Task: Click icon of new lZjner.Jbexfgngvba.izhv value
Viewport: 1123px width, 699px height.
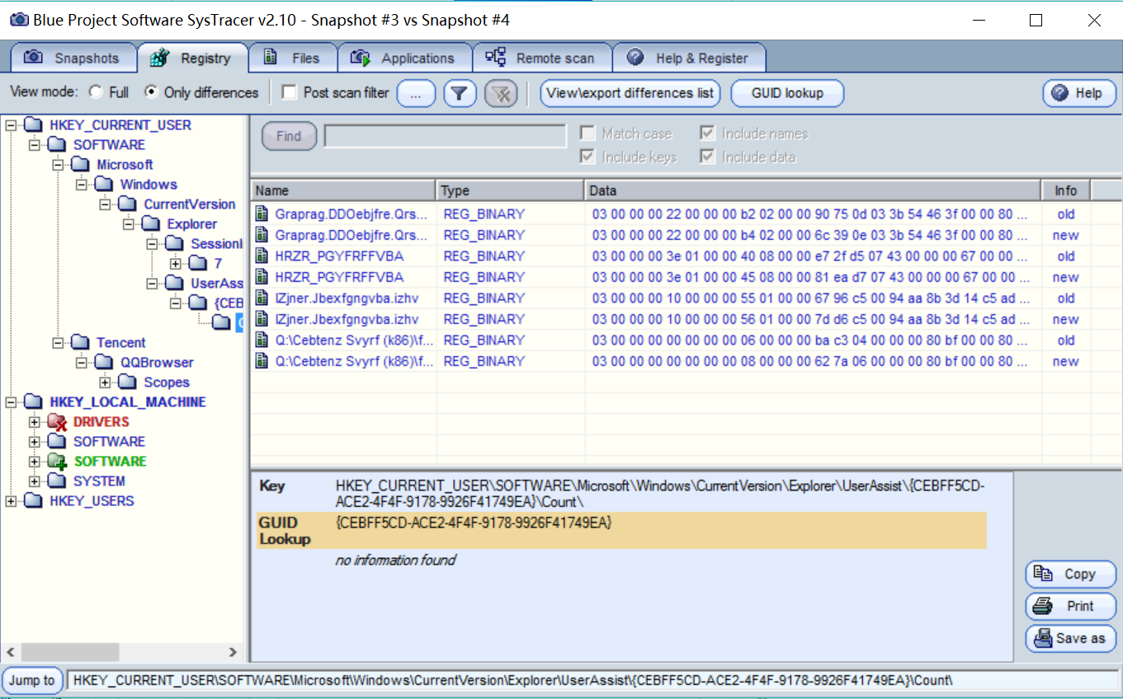Action: [262, 319]
